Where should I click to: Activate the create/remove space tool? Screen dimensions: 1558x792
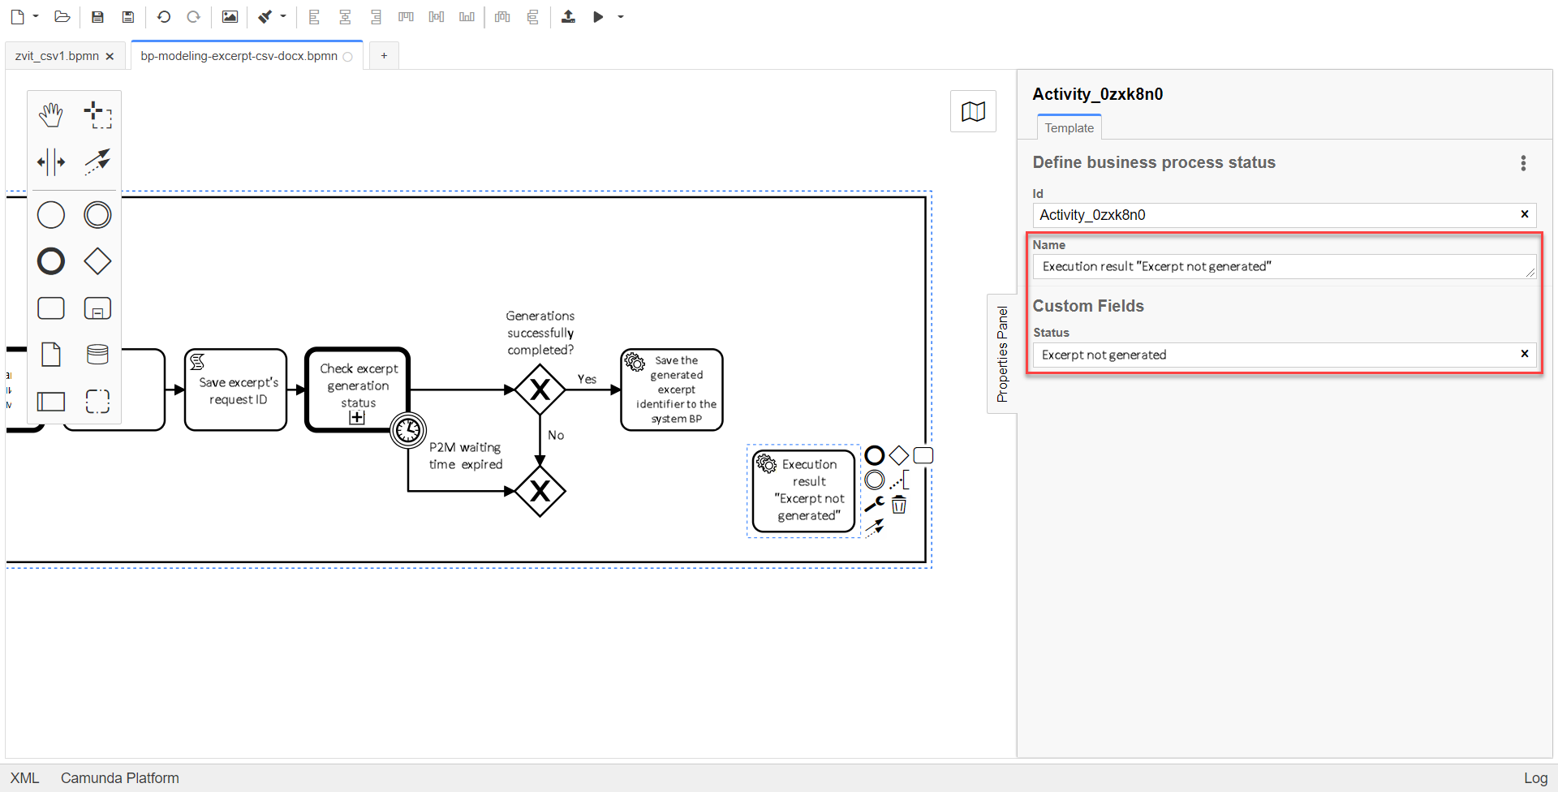[x=51, y=161]
